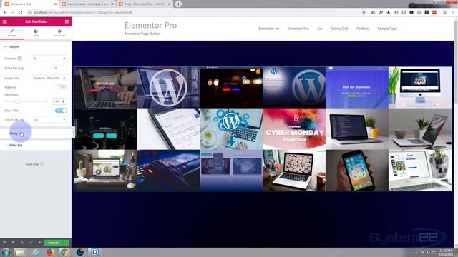Viewport: 458px width, 257px height.
Task: Click the Posts Per Page field
Action: [x=59, y=68]
